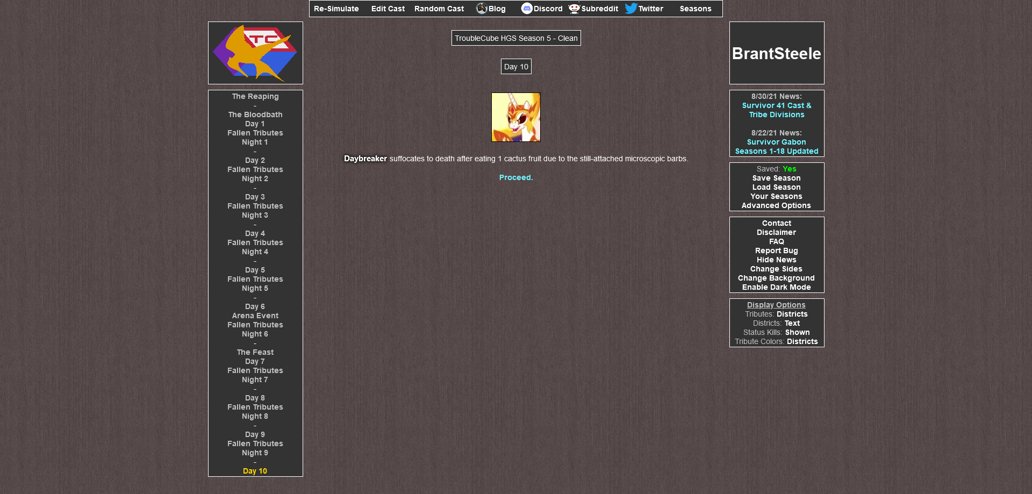Open Arena Event in sidebar
The height and width of the screenshot is (494, 1032).
[x=255, y=316]
